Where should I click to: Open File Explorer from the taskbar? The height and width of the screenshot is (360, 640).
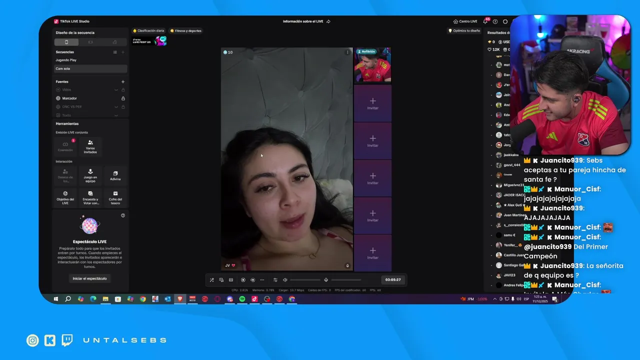(x=105, y=299)
